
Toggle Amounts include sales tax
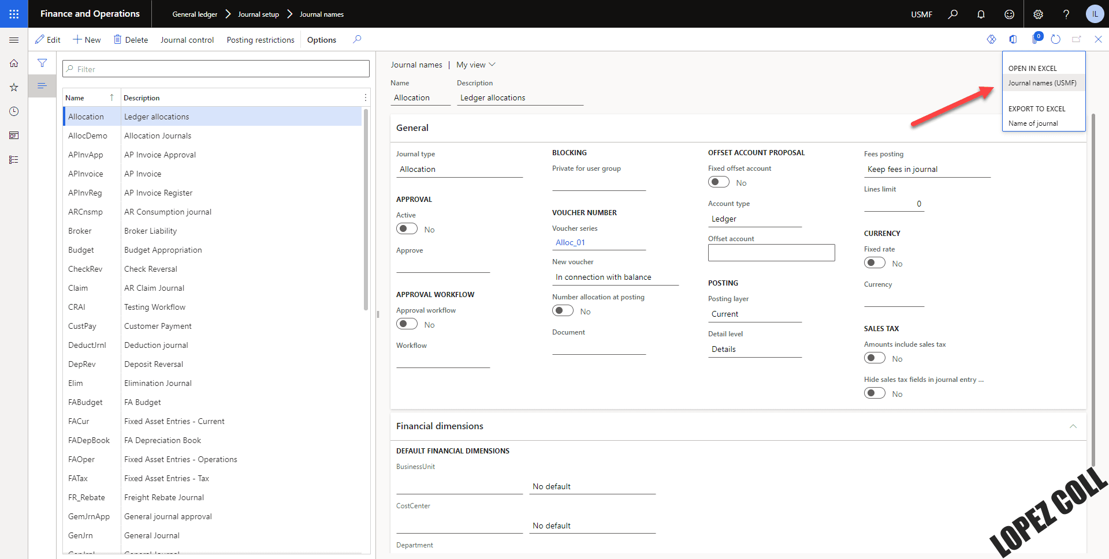click(x=874, y=358)
